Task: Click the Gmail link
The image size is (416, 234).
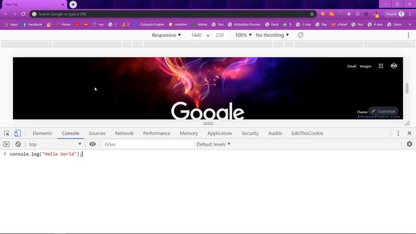Action: 351,66
